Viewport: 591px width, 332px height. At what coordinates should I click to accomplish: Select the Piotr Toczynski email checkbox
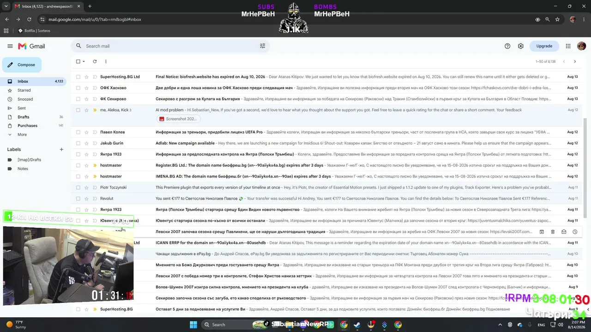(78, 188)
